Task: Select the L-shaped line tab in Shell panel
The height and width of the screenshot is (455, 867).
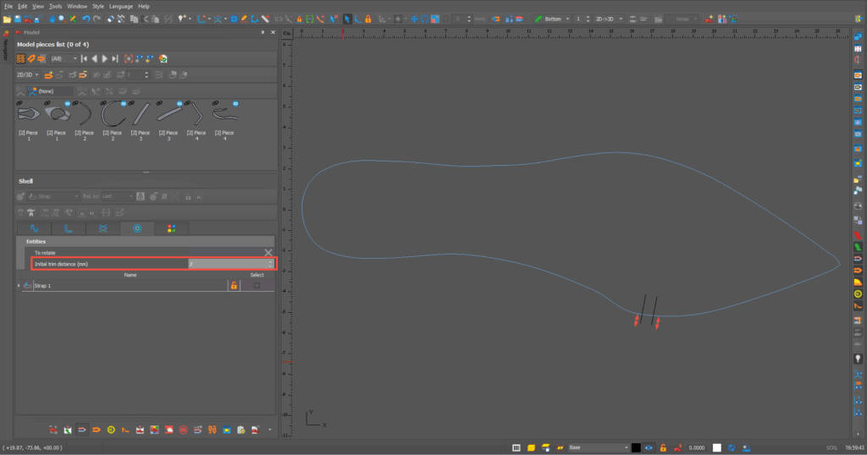Action: click(69, 228)
